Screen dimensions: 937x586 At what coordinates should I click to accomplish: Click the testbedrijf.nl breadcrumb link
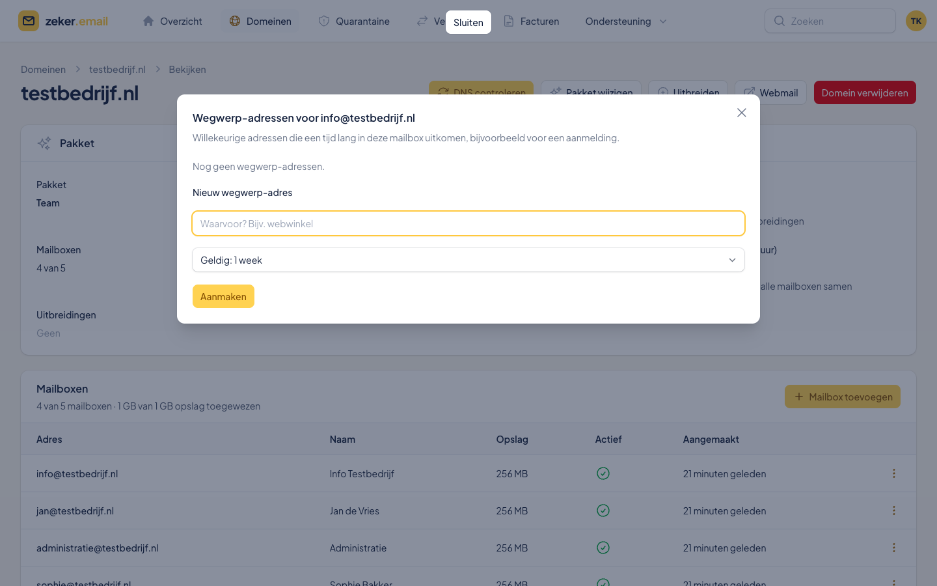[117, 70]
